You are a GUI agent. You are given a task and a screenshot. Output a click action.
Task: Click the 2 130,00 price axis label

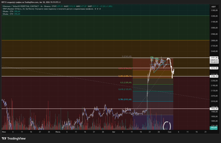(214, 91)
